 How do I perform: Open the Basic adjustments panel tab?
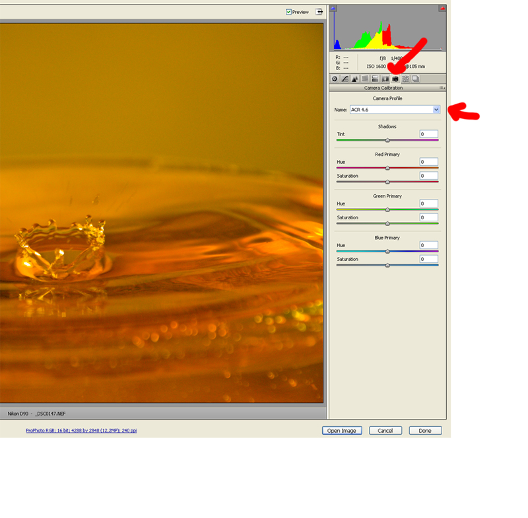tap(335, 79)
